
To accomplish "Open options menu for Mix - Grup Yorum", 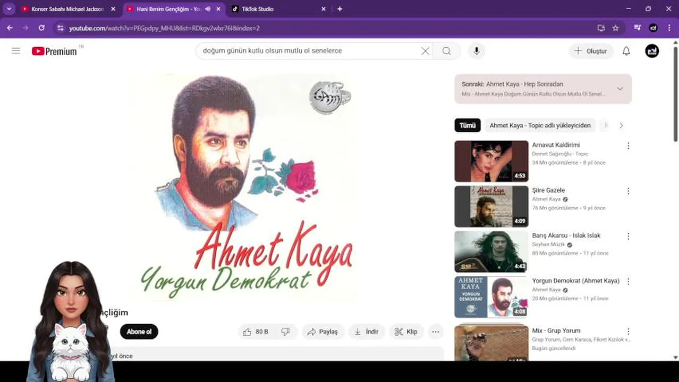I will [x=628, y=331].
